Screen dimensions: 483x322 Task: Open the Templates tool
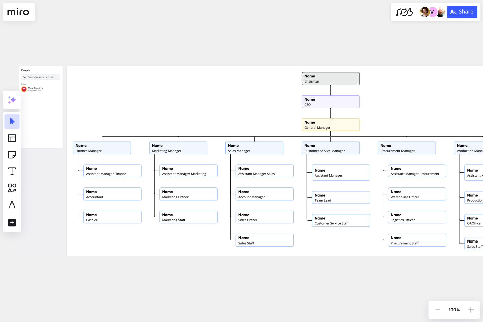[x=12, y=138]
